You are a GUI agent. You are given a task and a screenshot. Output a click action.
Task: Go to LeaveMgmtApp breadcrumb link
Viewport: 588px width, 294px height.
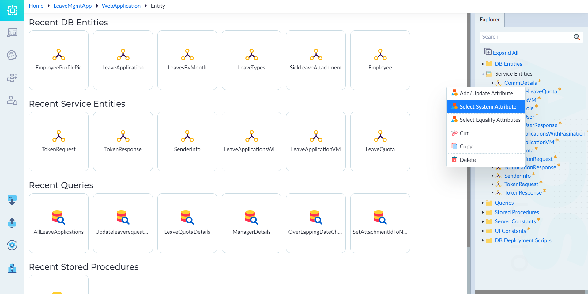[73, 6]
